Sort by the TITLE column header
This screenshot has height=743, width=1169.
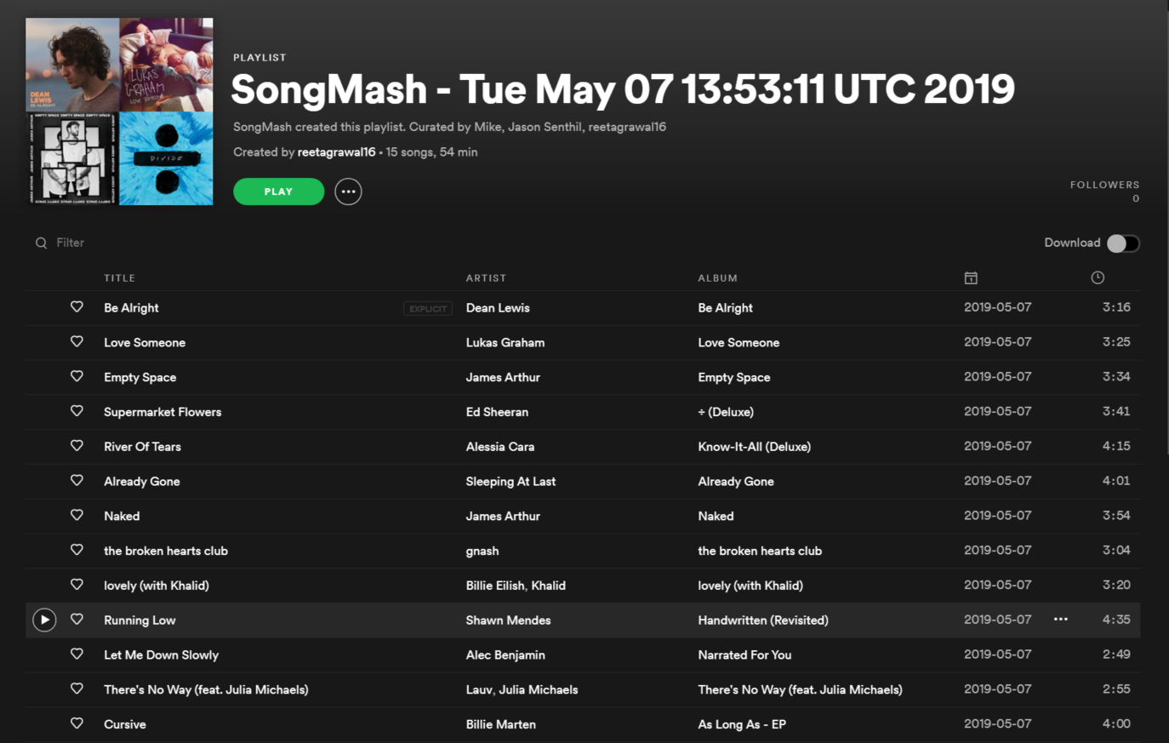(120, 278)
